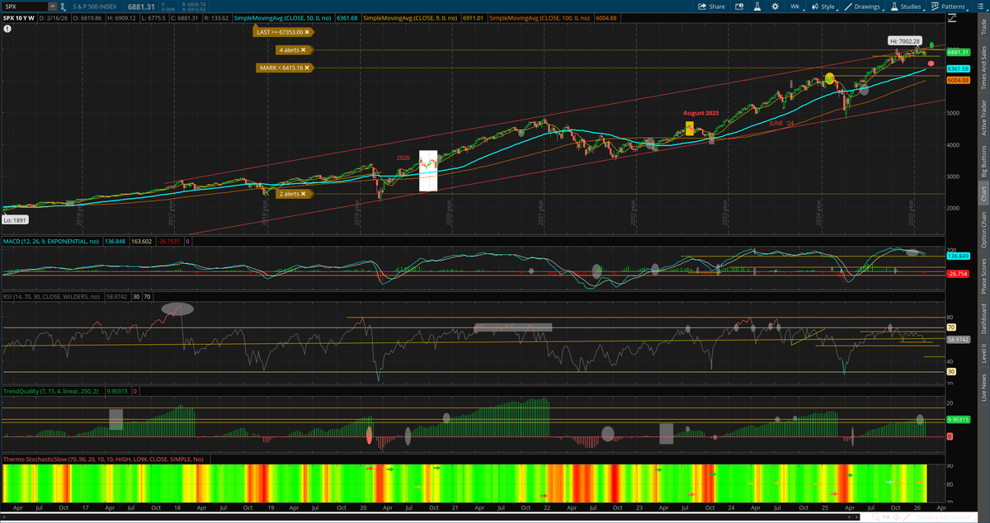Click the green 6881.31 price axis tag
Viewport: 990px width, 523px height.
(x=957, y=52)
